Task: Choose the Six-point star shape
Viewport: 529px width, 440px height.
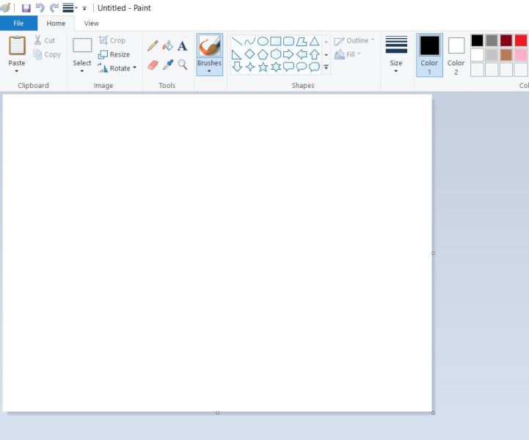Action: pyautogui.click(x=276, y=67)
